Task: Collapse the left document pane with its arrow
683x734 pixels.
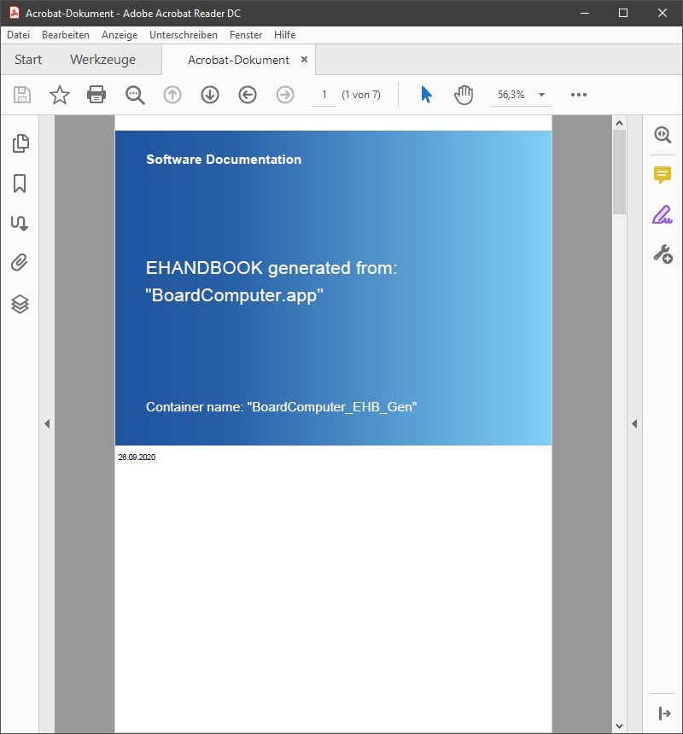Action: tap(47, 422)
